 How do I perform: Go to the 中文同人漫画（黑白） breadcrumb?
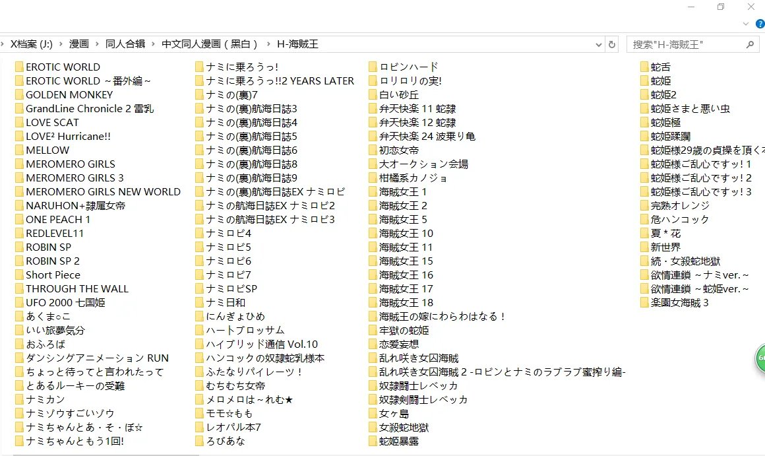[210, 44]
